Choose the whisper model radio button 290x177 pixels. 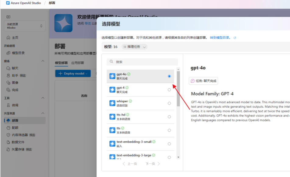[x=169, y=103]
